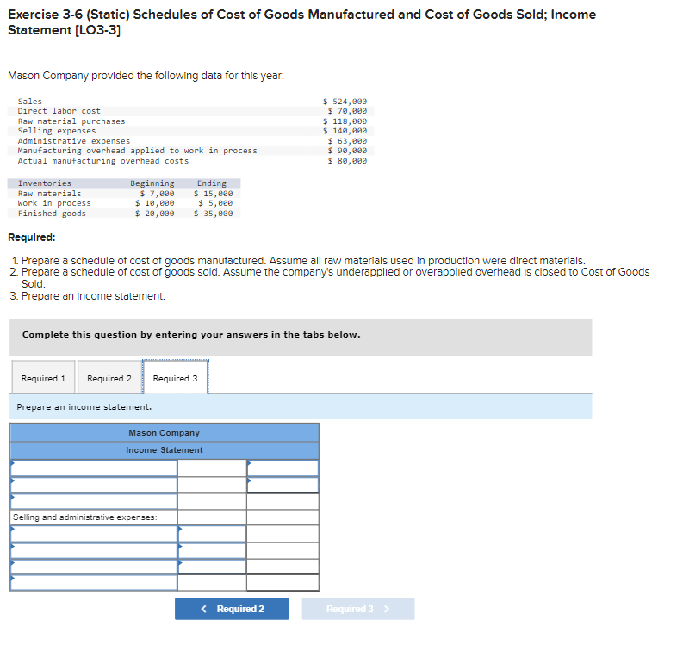Image resolution: width=683 pixels, height=669 pixels.
Task: Open the last row label dropdown in the income statement
Action: click(94, 582)
